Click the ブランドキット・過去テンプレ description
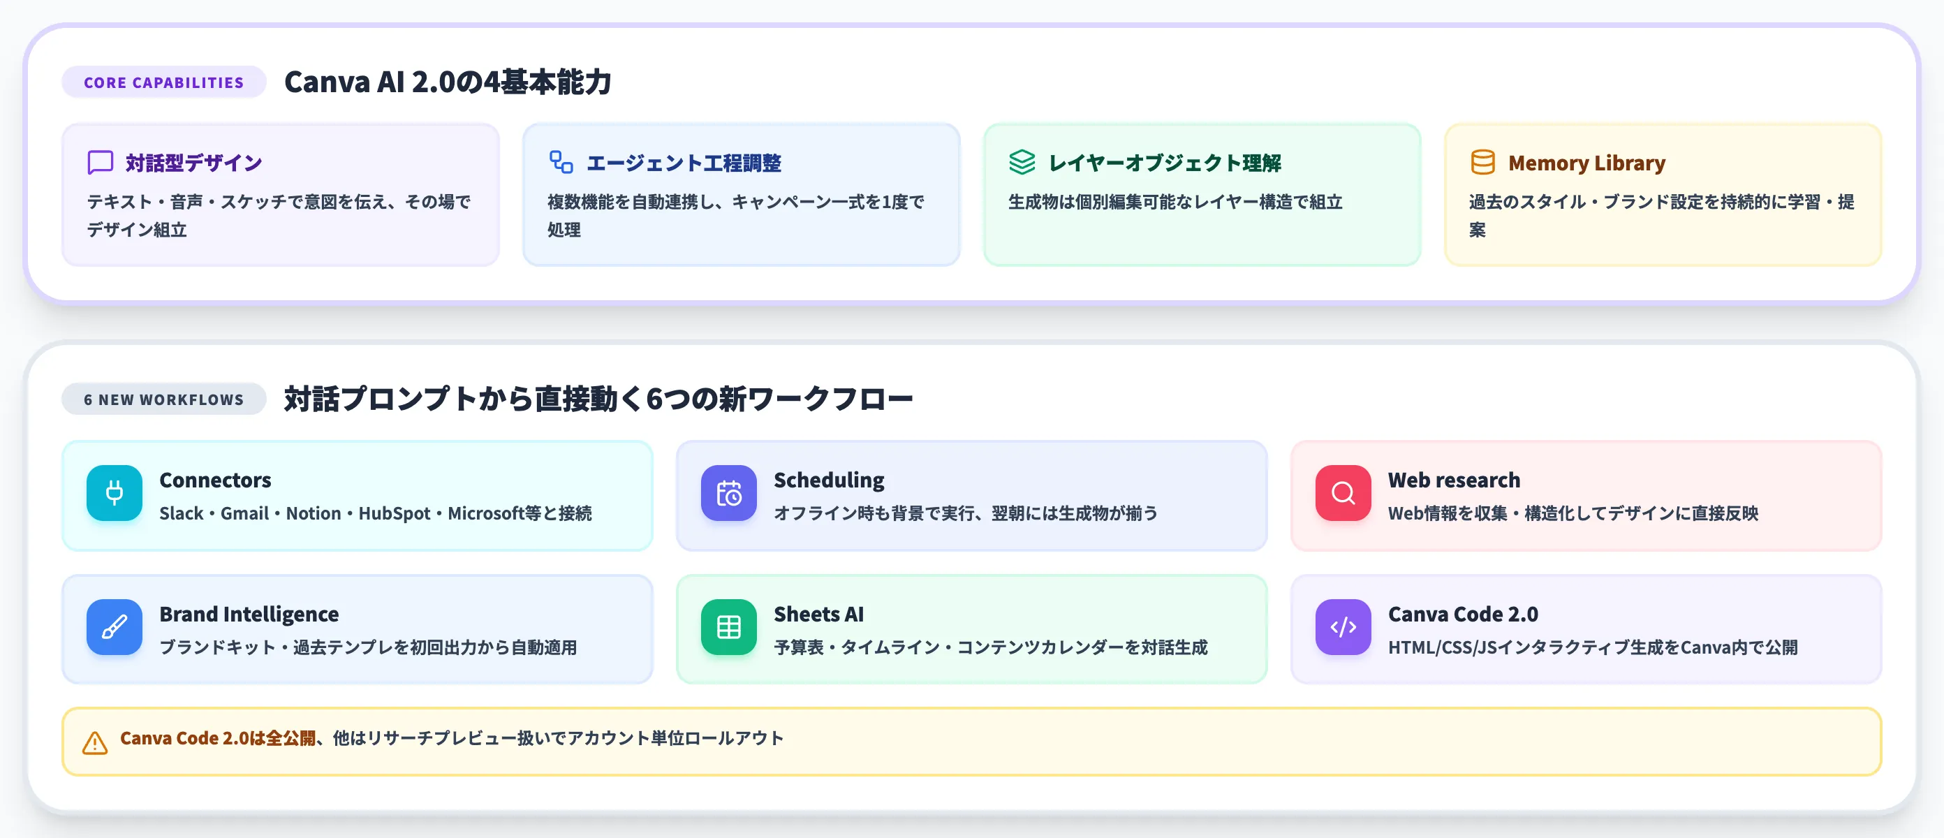The image size is (1944, 838). pos(367,648)
